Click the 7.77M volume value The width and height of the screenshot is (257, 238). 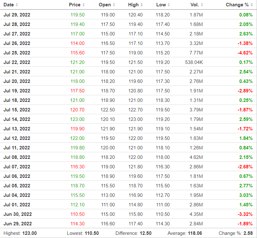coord(197,53)
